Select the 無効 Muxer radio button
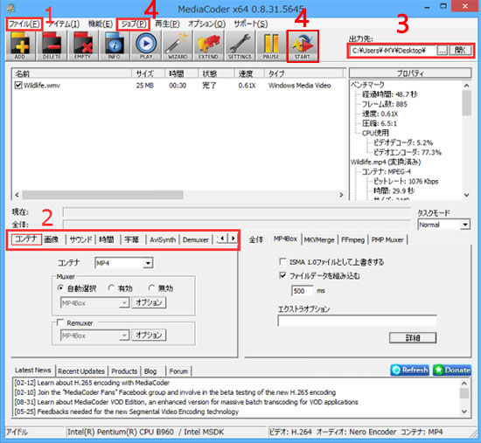The height and width of the screenshot is (443, 481). (x=151, y=287)
